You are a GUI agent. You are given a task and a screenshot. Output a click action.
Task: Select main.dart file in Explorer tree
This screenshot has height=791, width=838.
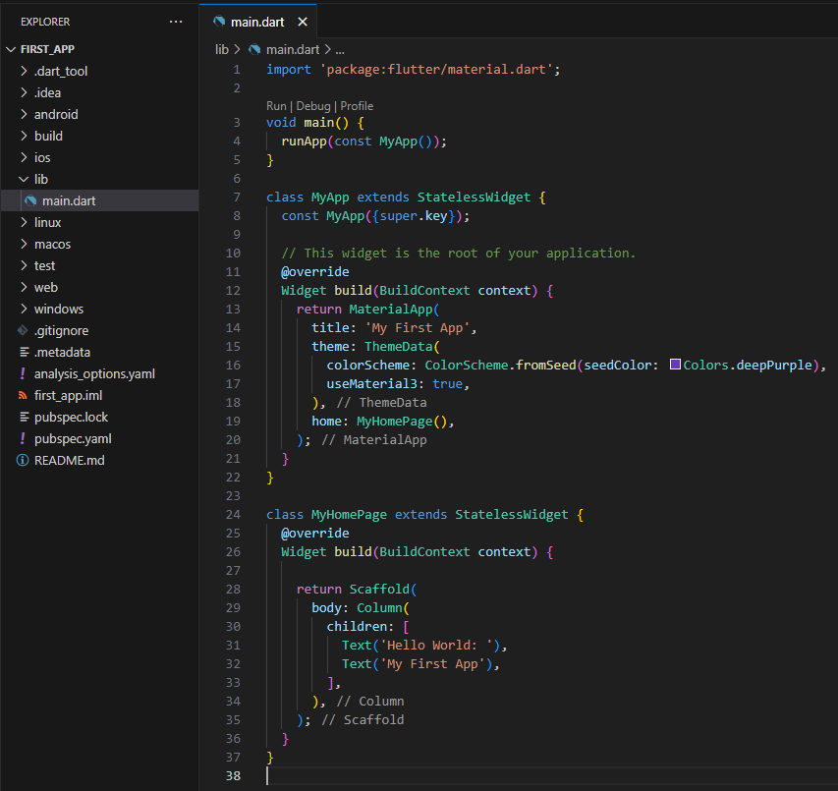(99, 201)
